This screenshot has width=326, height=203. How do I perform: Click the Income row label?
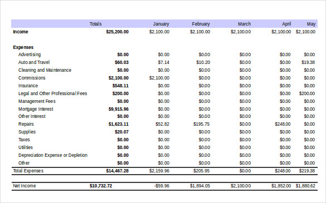[x=21, y=32]
